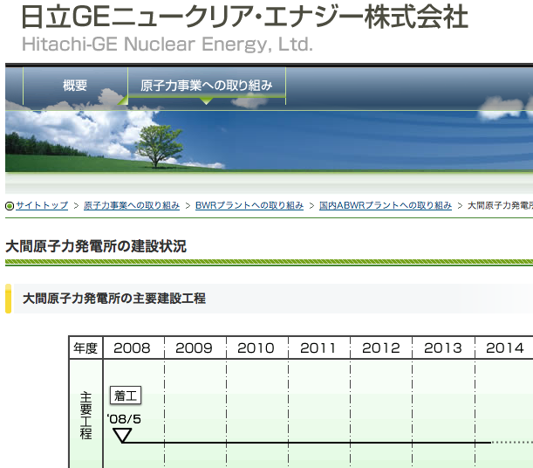Click the '08/5 date text

124,419
